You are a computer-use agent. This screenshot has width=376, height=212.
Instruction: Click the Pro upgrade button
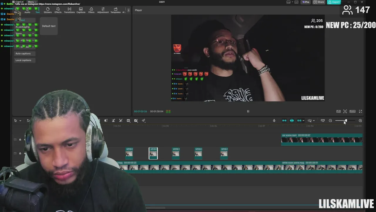[x=306, y=2]
